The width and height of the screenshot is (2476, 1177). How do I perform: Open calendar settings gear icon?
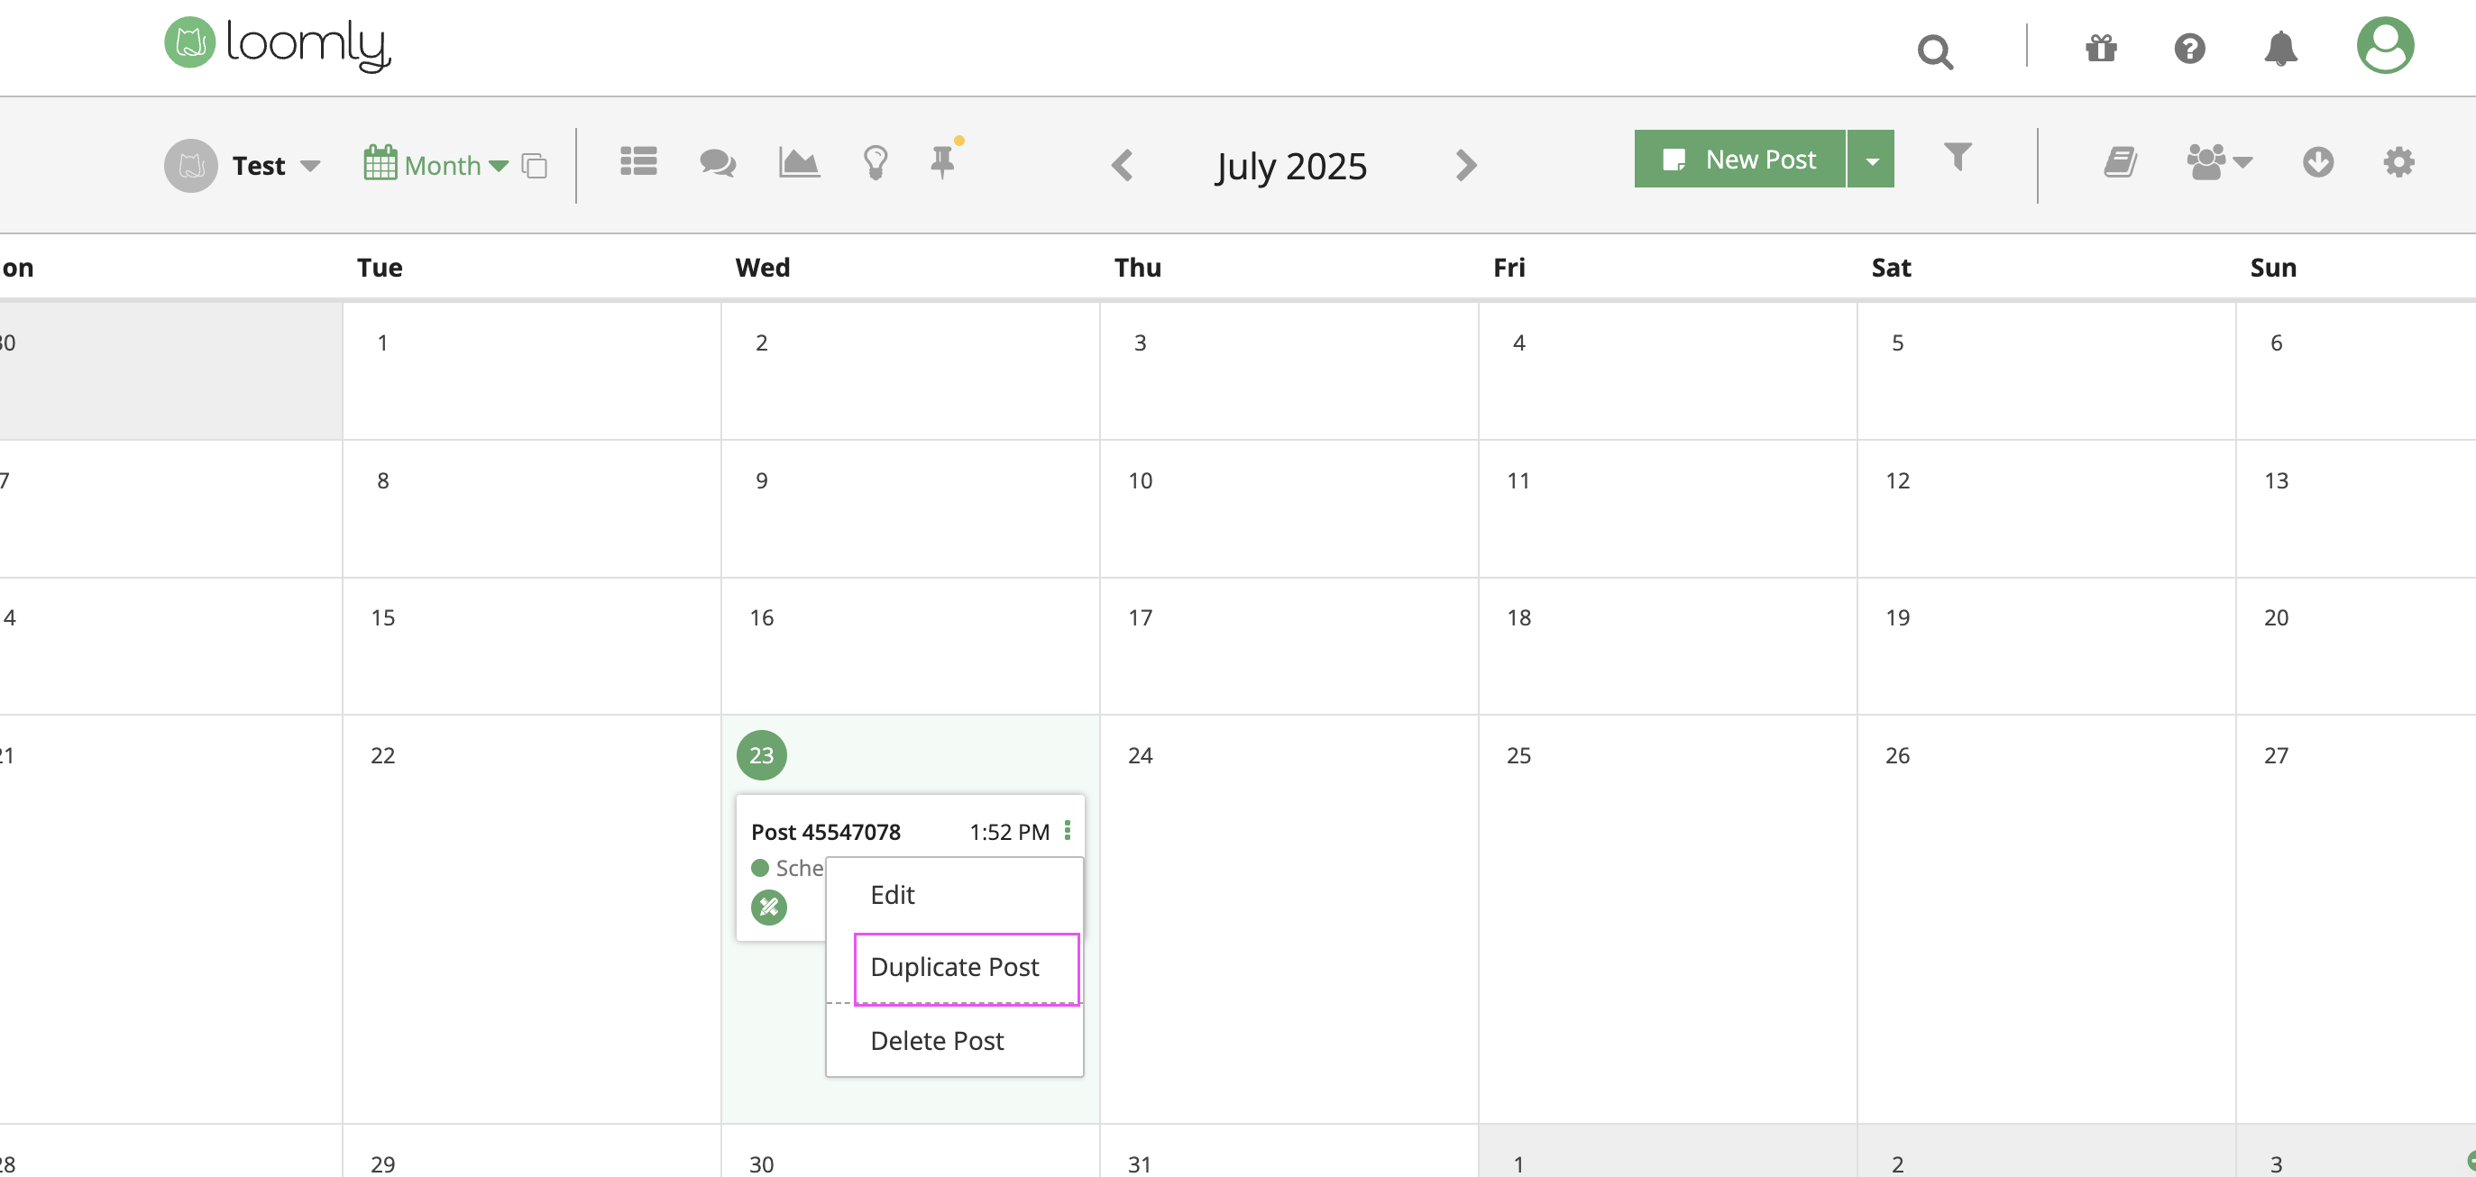point(2398,162)
